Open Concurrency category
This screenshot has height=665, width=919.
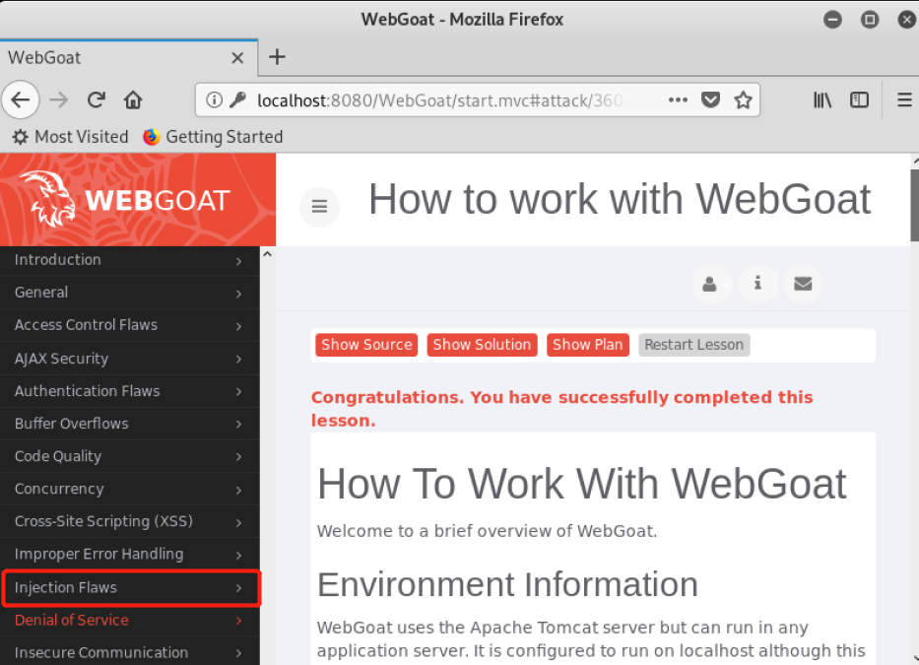130,489
